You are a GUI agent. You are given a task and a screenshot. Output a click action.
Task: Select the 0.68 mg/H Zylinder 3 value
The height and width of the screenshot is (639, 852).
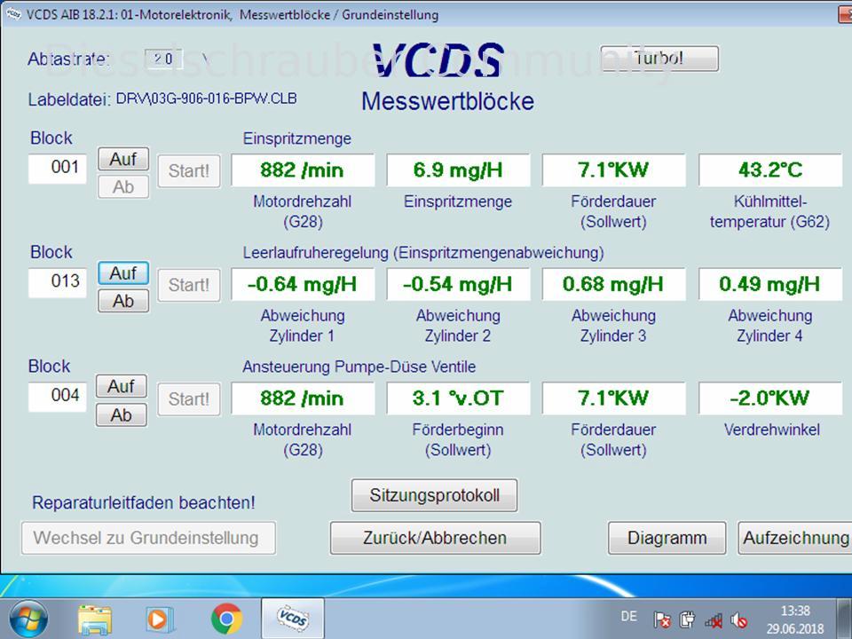click(x=613, y=284)
